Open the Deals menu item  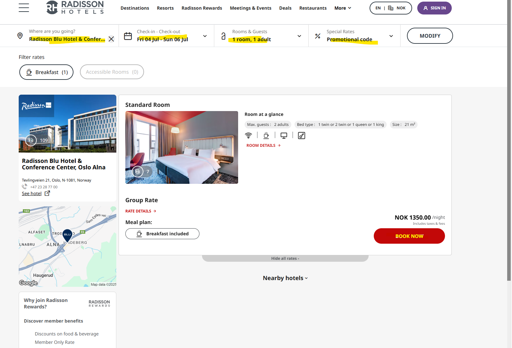click(x=285, y=8)
